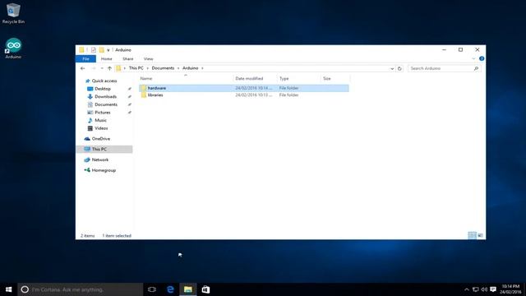Minimize the Arduino Explorer window
The height and width of the screenshot is (296, 526).
[x=444, y=49]
